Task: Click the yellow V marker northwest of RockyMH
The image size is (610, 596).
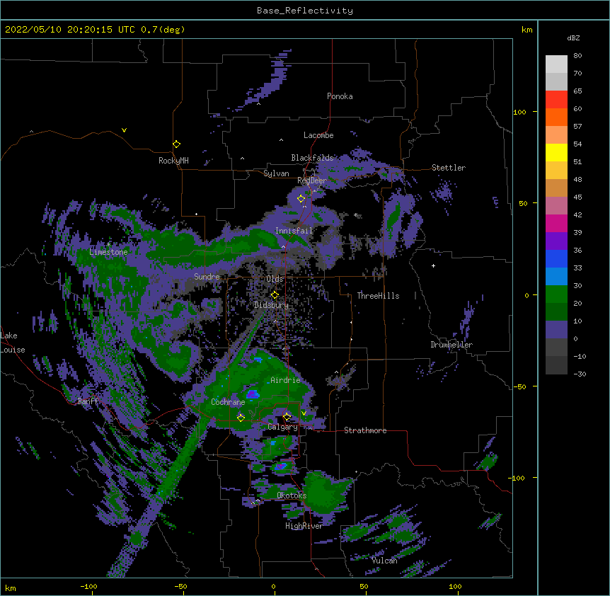Action: [x=124, y=130]
